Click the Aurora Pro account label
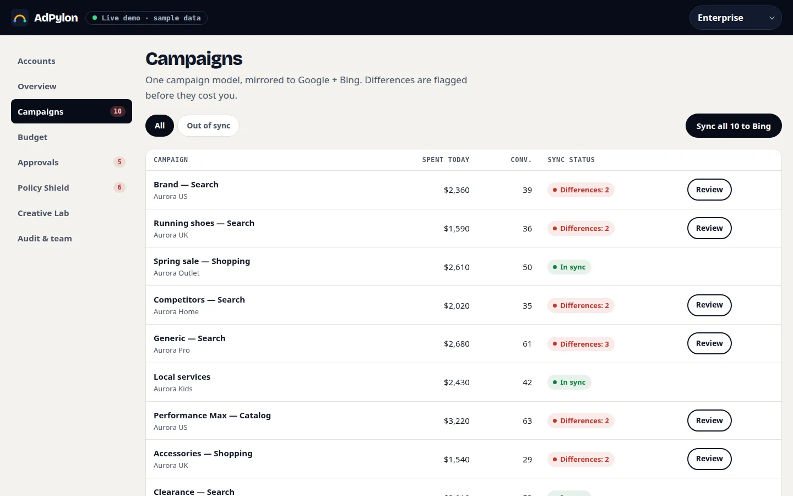This screenshot has width=793, height=496. pos(171,351)
